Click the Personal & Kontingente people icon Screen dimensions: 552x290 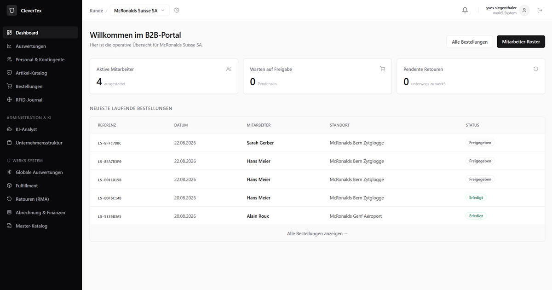(x=10, y=59)
